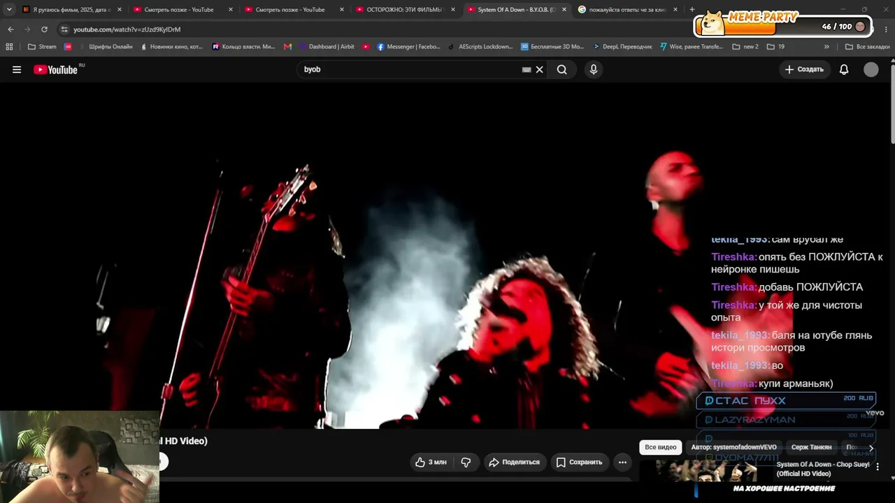Open the 'Шрифты Онлайн' bookmark
The width and height of the screenshot is (895, 503).
(x=106, y=47)
